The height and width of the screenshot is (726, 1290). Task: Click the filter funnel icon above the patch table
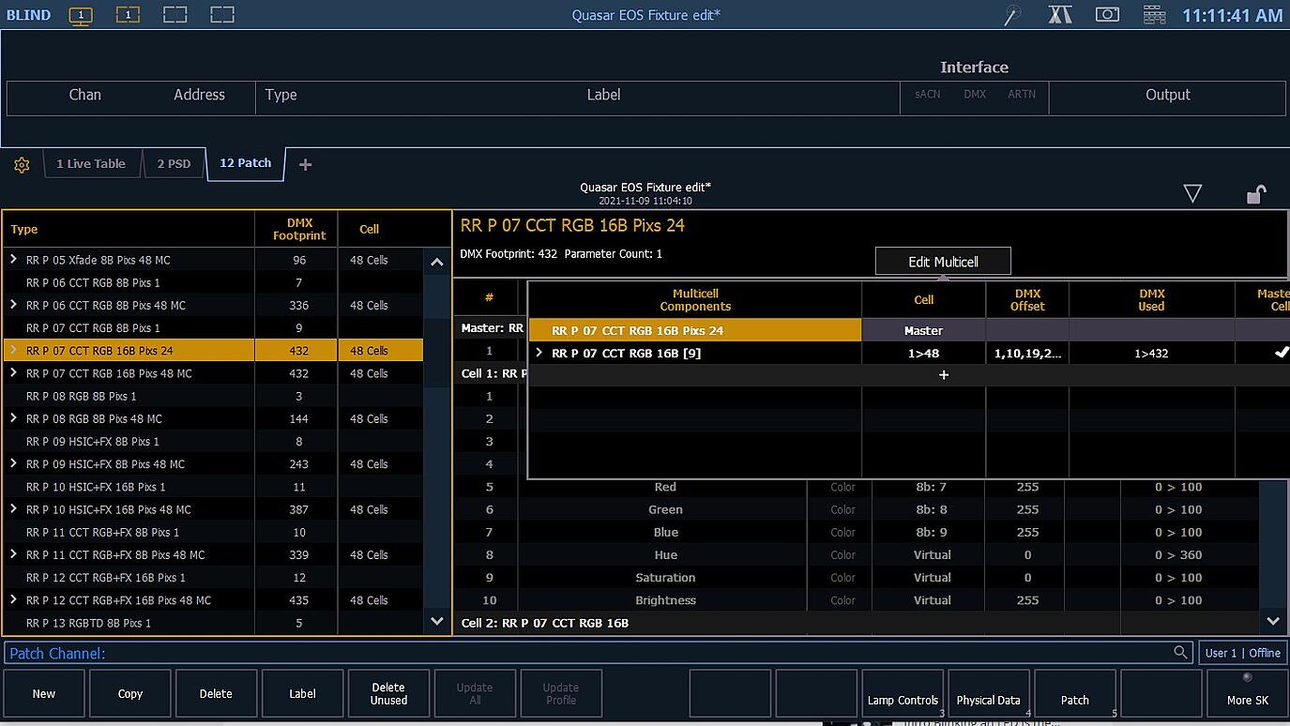(1192, 193)
